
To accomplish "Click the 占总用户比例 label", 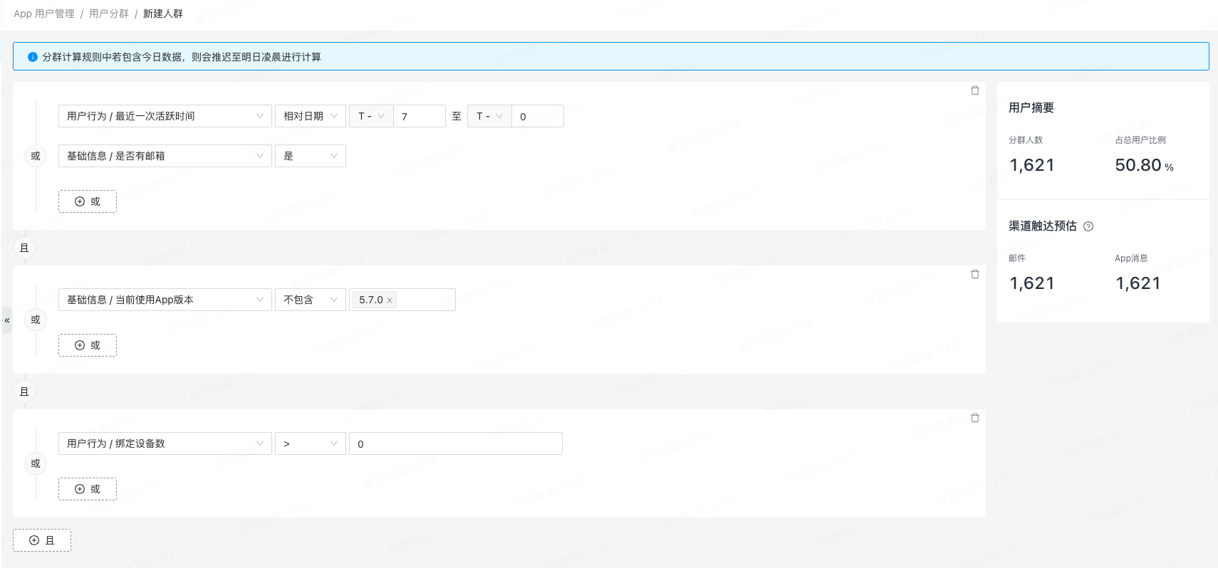I will pos(1140,140).
